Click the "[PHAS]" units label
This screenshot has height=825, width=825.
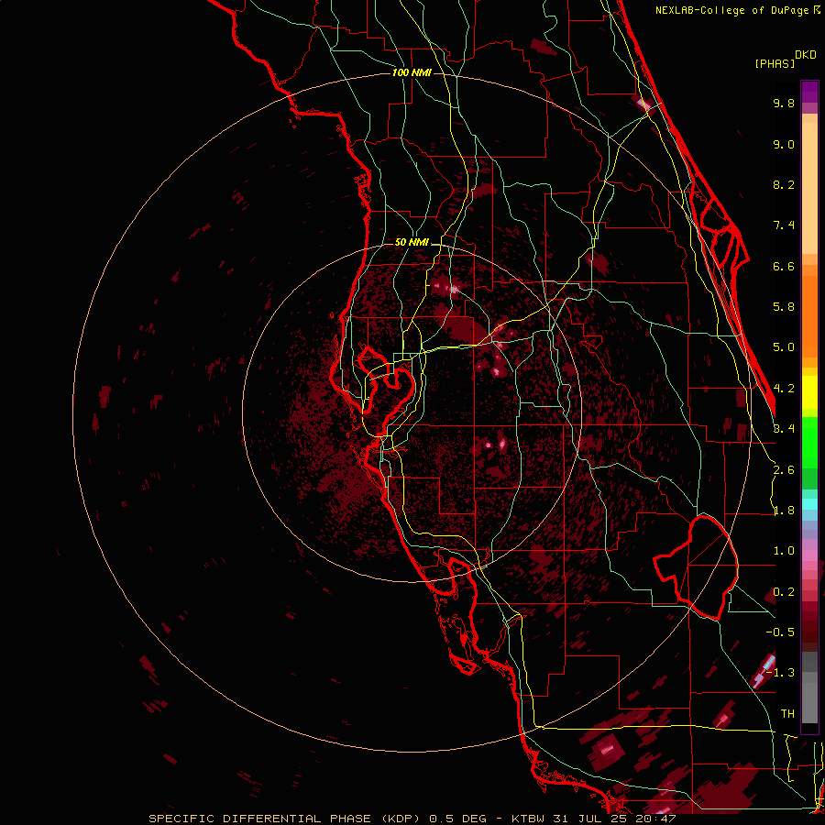pyautogui.click(x=775, y=63)
